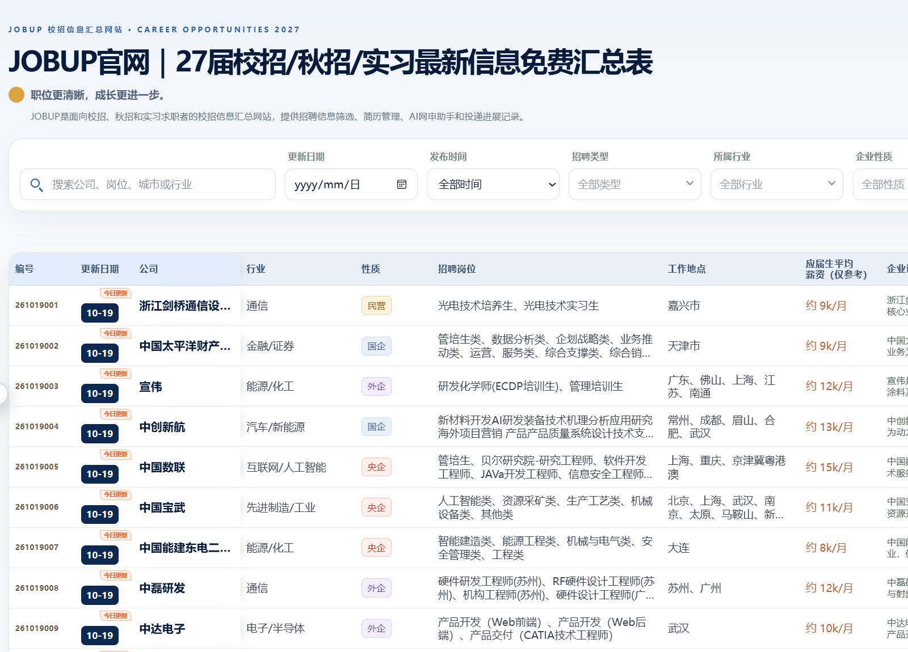Click salary 约 10k/月 for 中达电子

pos(829,628)
